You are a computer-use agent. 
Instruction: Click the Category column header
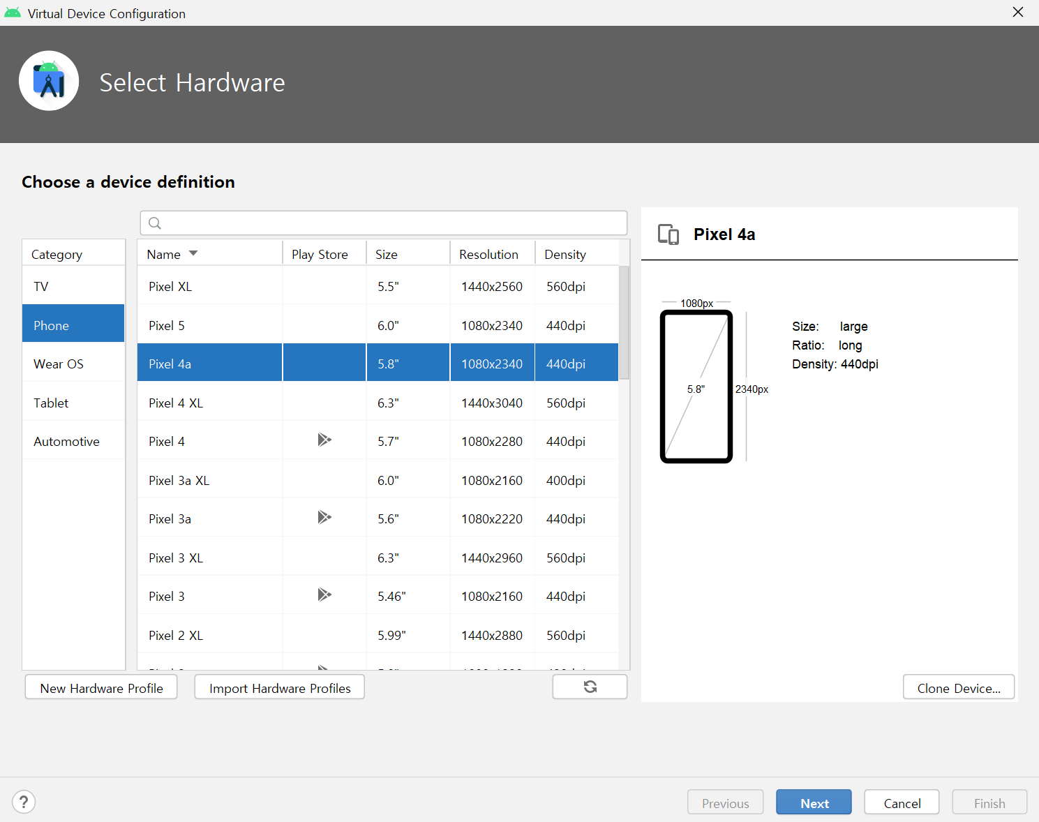[73, 254]
